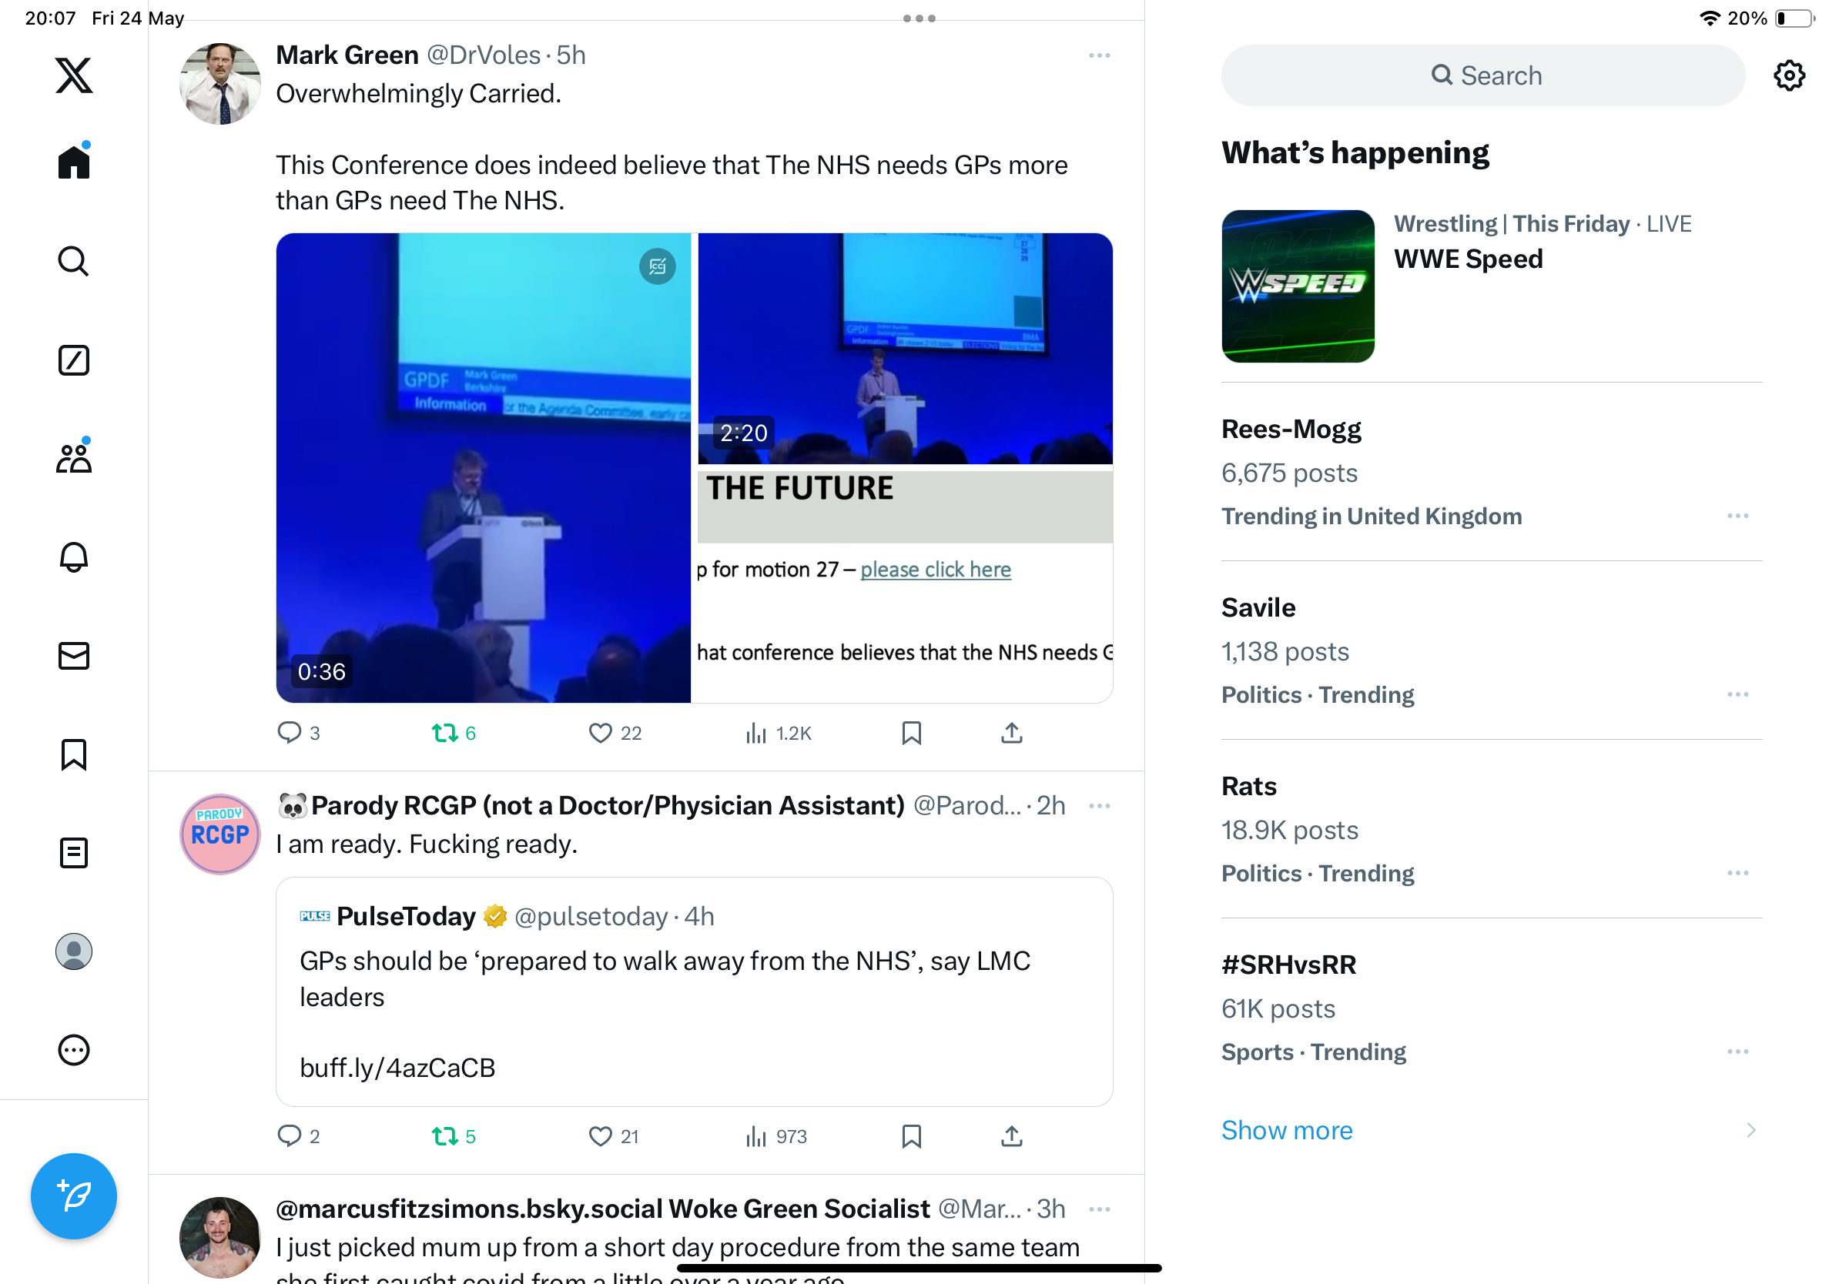This screenshot has width=1839, height=1284.
Task: Open the settings gear next to Search
Action: [x=1788, y=75]
